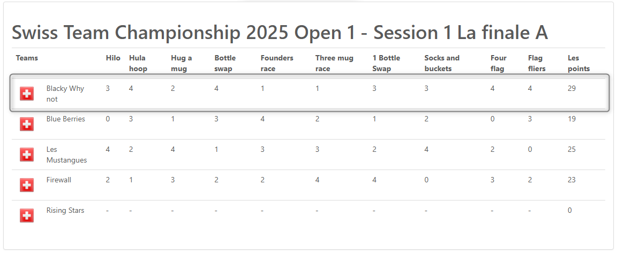
Task: Click the Swiss flag beside Rising Stars
Action: point(27,215)
